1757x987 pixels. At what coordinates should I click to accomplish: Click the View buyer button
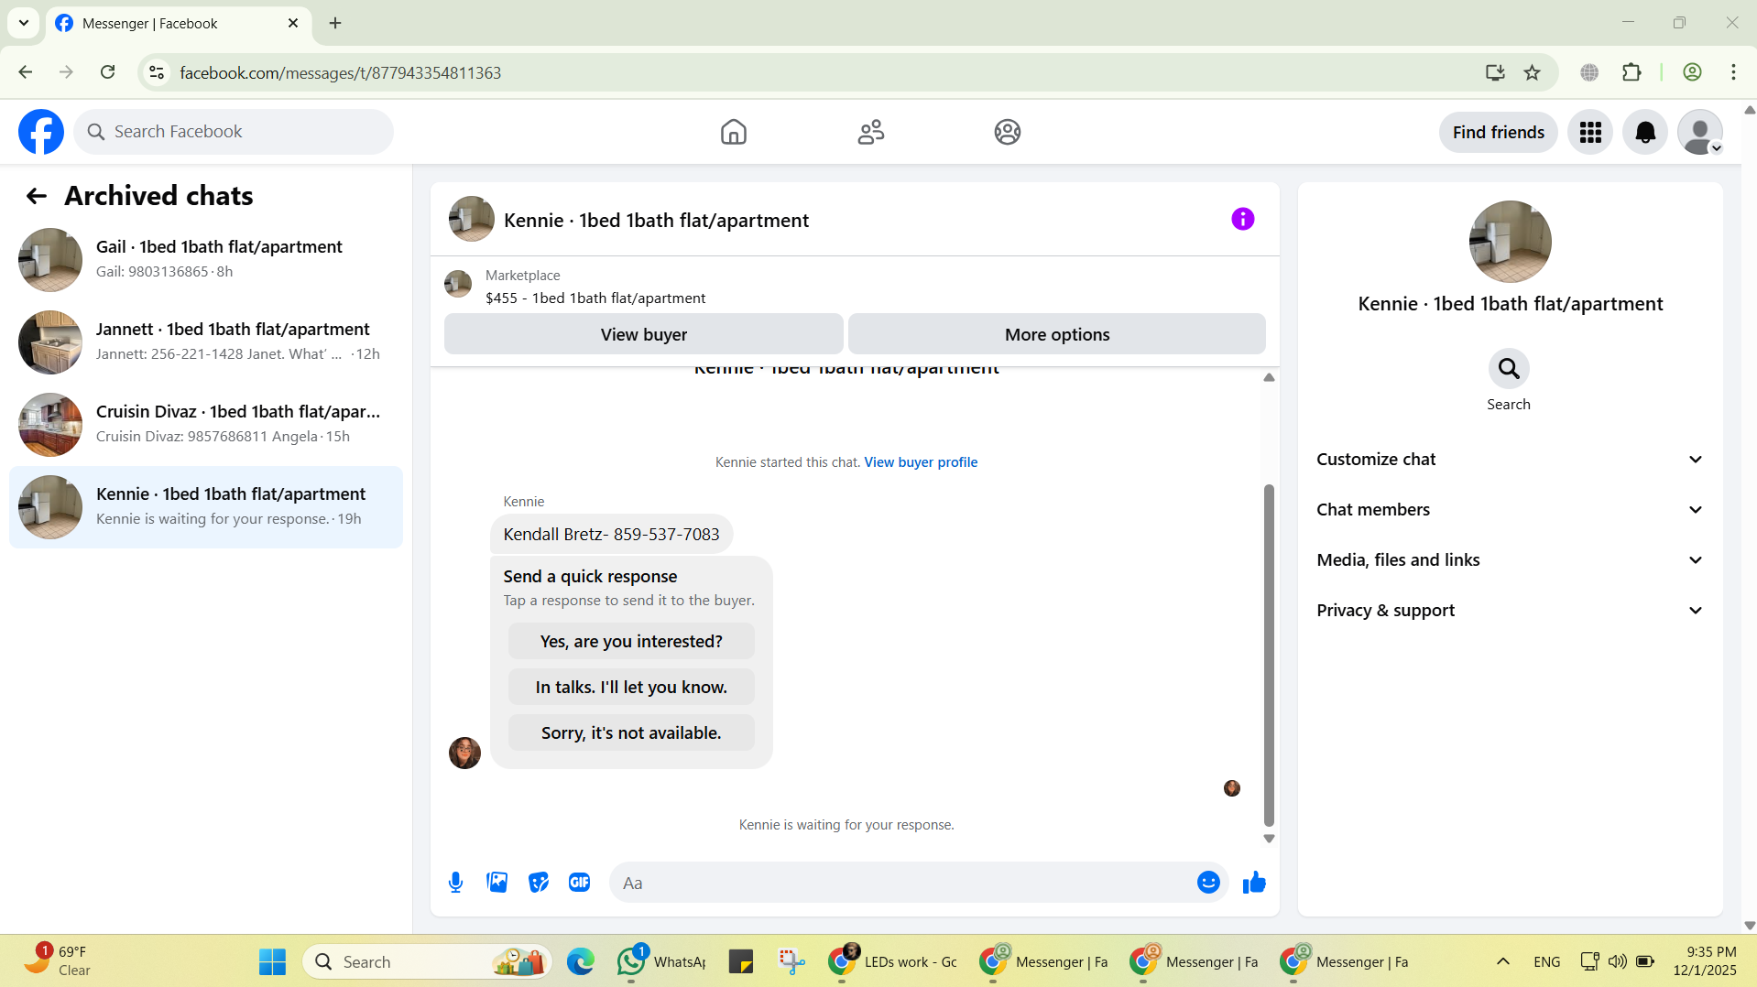coord(643,334)
